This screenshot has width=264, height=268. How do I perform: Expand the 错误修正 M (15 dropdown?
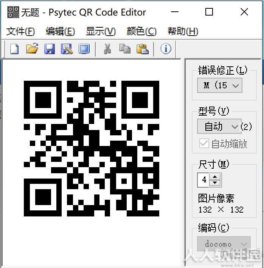pyautogui.click(x=220, y=85)
